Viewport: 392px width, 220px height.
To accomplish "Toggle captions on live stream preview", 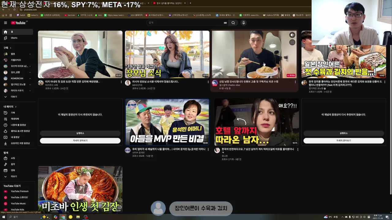I will coord(292,43).
